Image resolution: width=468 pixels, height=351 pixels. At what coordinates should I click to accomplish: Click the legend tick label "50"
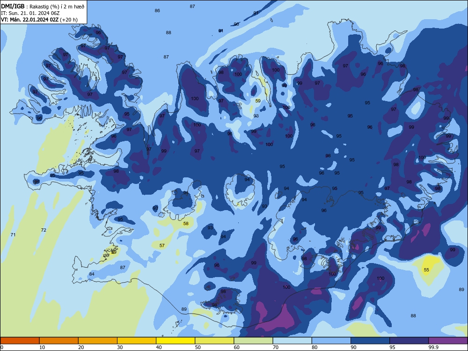coord(198,347)
